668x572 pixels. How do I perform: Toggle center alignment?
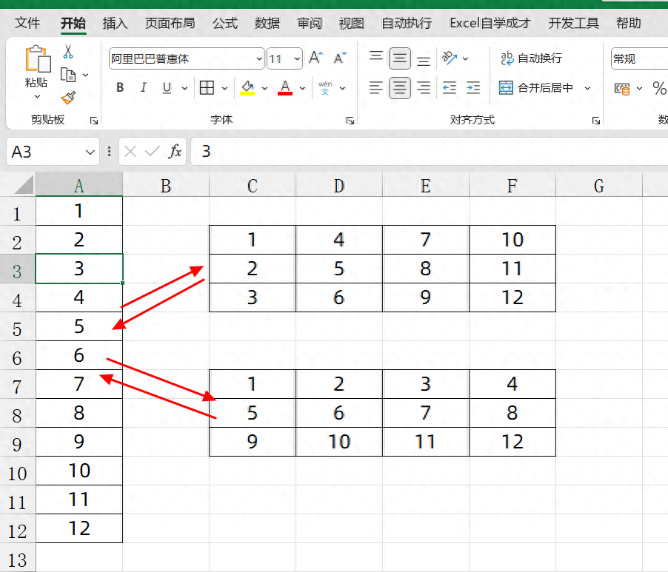400,87
